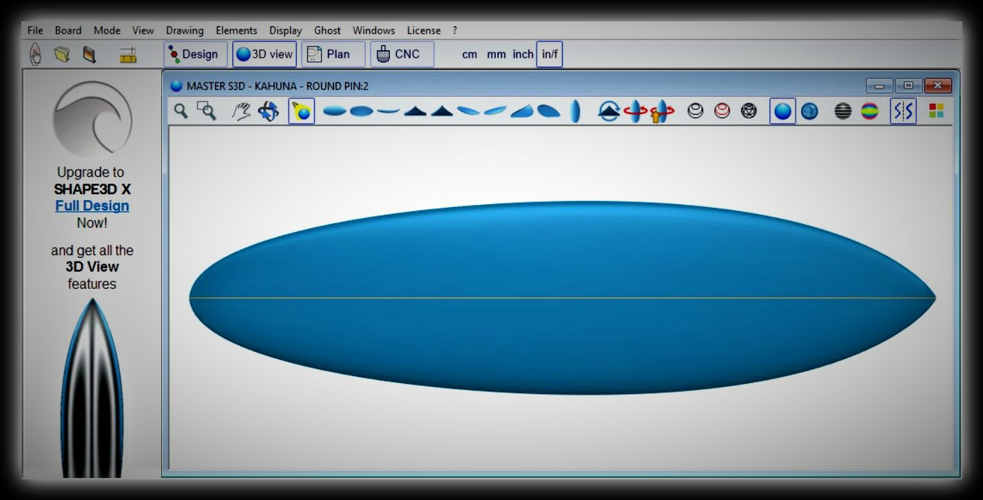The image size is (983, 500).
Task: Select perspective view pointing up-right
Action: pyautogui.click(x=495, y=111)
